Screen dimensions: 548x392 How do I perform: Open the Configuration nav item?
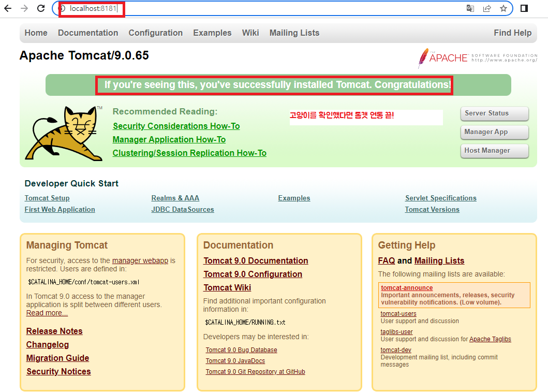click(156, 33)
